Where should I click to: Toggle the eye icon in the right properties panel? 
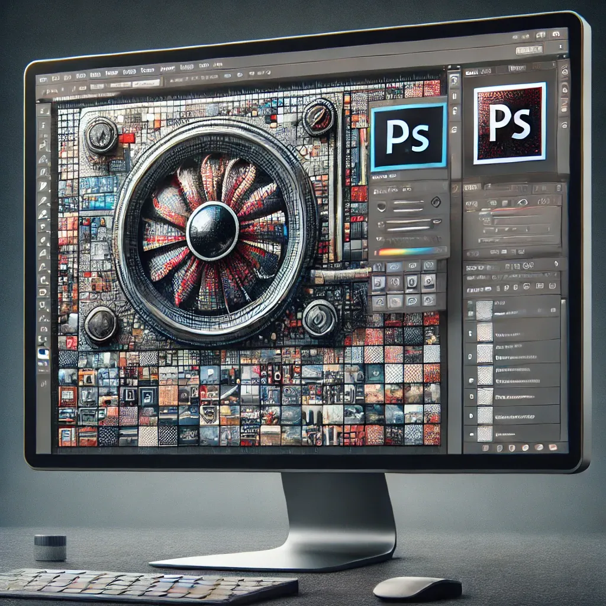pos(522,202)
